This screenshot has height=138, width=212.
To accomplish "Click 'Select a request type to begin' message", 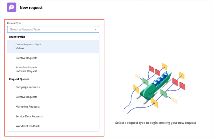I will 155,123.
